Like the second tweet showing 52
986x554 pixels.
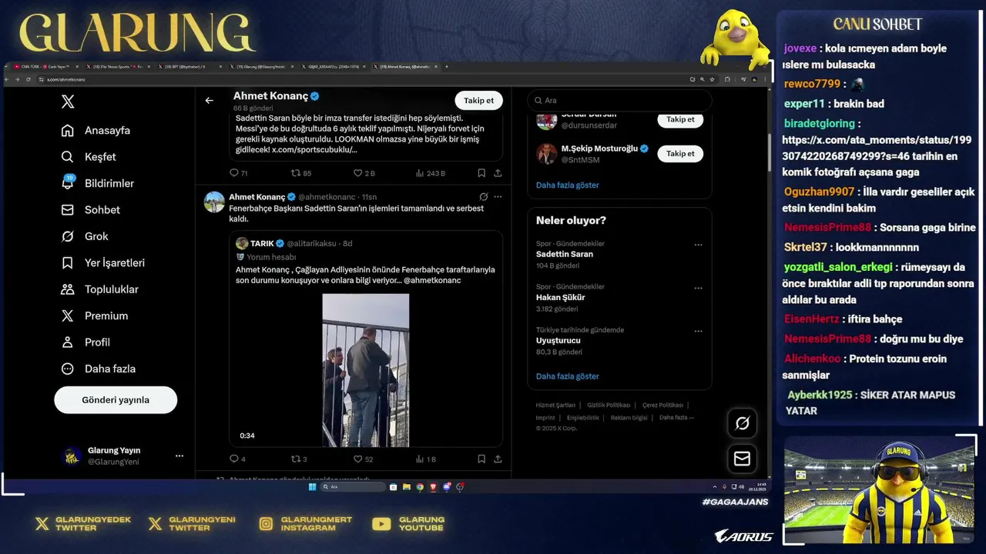[x=363, y=459]
